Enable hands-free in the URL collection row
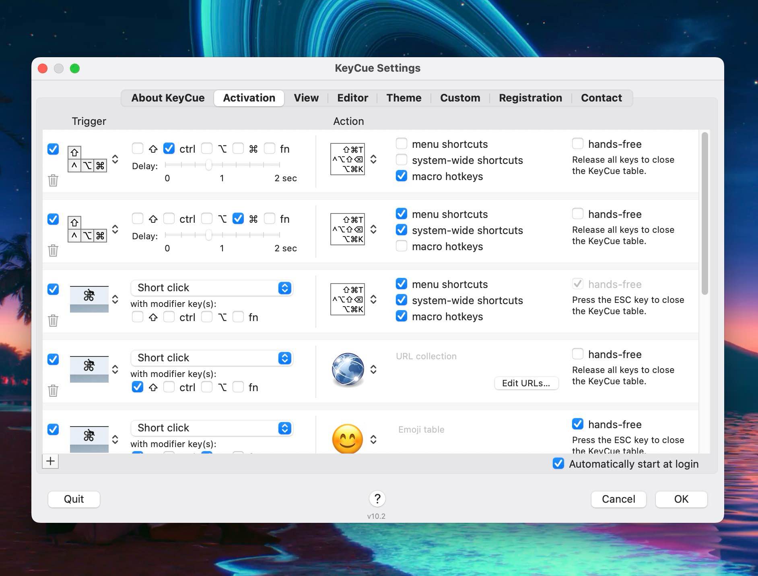758x576 pixels. pyautogui.click(x=578, y=354)
